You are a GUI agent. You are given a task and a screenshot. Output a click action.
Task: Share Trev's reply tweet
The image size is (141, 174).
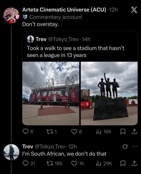134,164
